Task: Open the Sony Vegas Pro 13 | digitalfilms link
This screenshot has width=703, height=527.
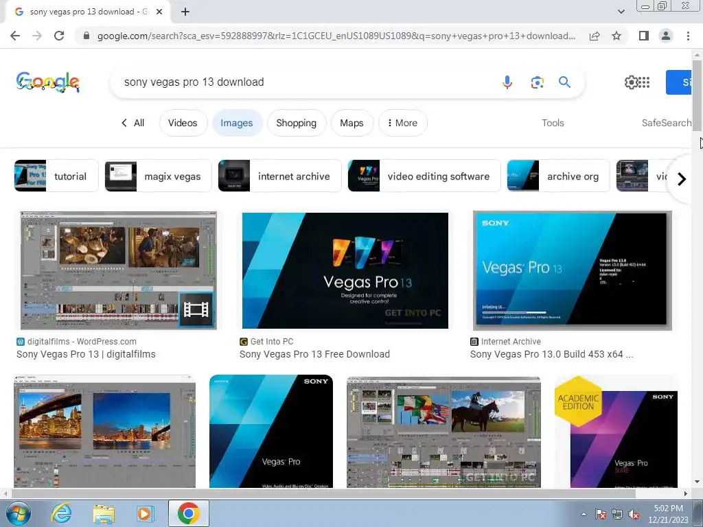Action: tap(86, 354)
